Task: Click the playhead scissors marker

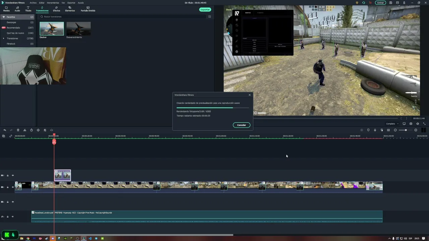Action: [54, 142]
